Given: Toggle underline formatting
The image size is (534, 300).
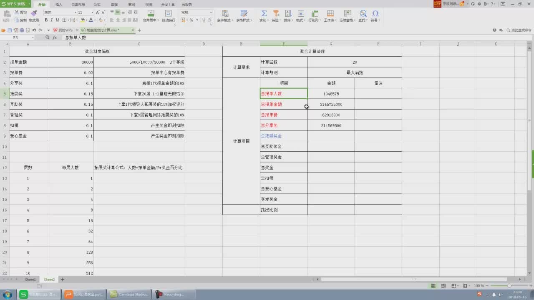Looking at the screenshot, I should (58, 20).
